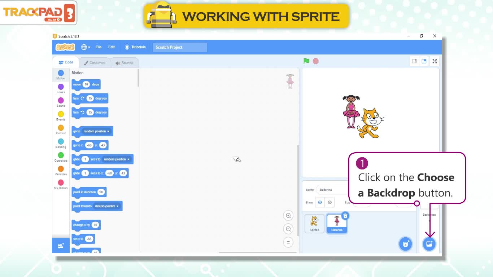
Task: Click the Choose a Sprite button
Action: click(405, 244)
